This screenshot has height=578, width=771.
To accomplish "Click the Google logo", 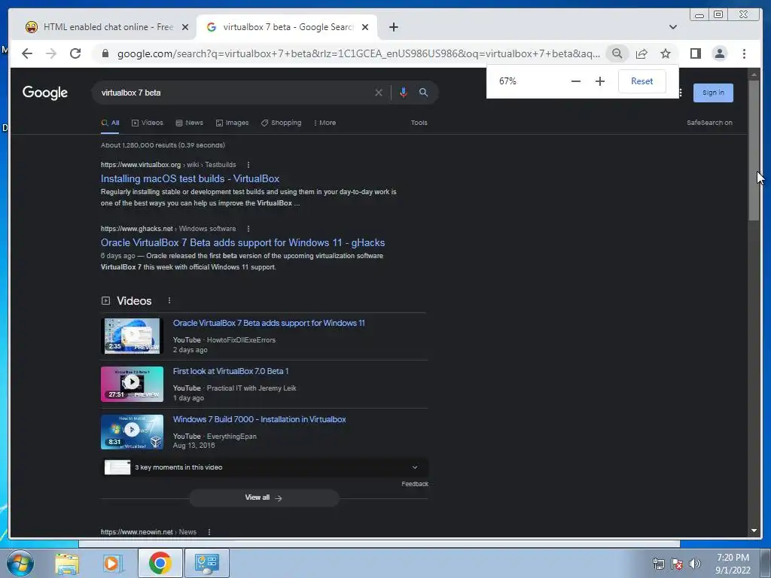I will coord(44,93).
